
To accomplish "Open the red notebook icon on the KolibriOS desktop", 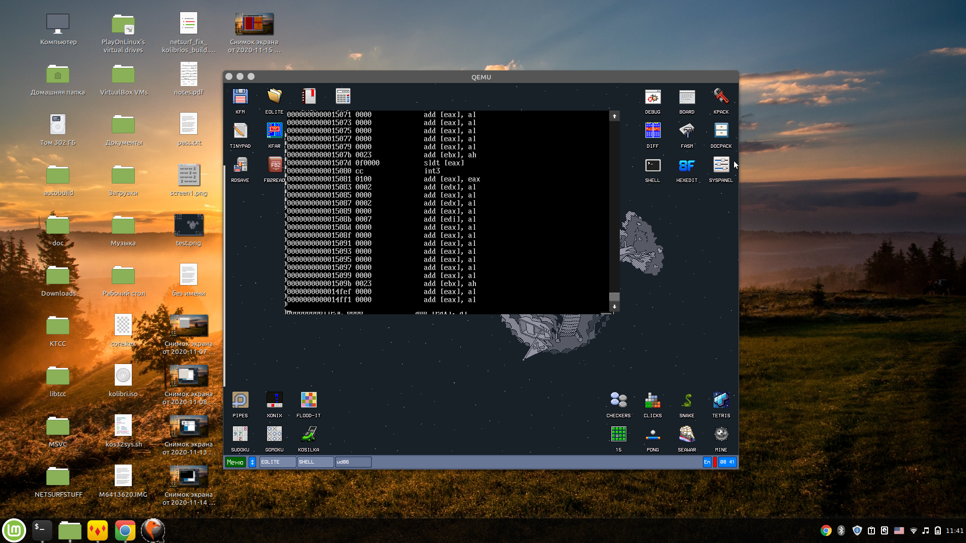I will pyautogui.click(x=308, y=97).
